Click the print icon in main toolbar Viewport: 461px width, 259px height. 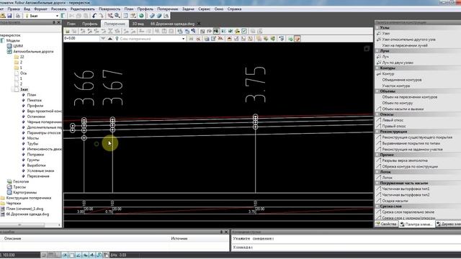(x=17, y=16)
